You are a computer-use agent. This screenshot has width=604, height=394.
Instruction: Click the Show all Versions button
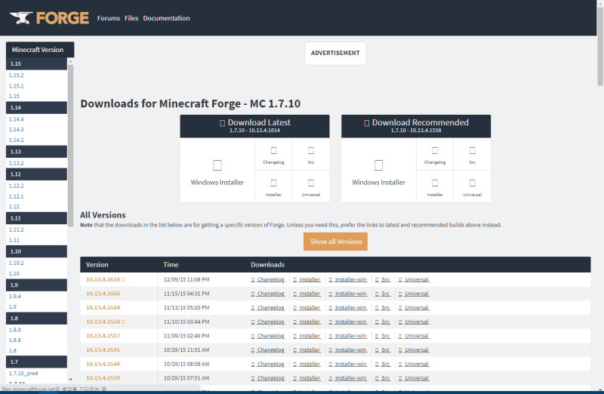[335, 242]
